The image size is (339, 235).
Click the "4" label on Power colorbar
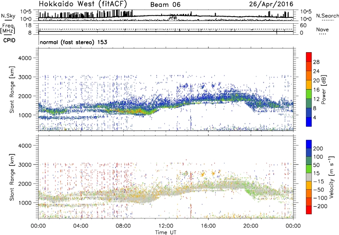pos(315,117)
